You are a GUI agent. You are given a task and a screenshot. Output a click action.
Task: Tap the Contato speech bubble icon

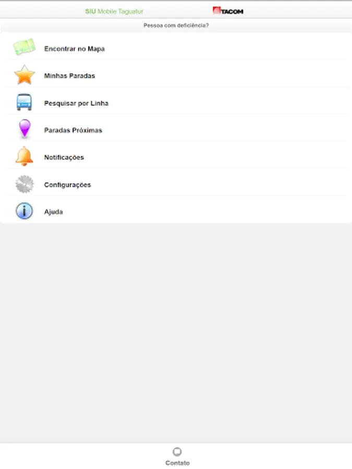tap(177, 452)
